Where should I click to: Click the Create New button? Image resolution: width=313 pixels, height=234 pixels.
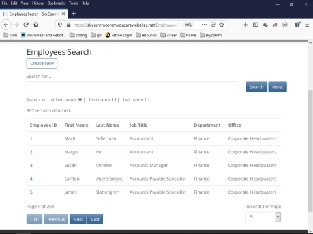point(42,63)
